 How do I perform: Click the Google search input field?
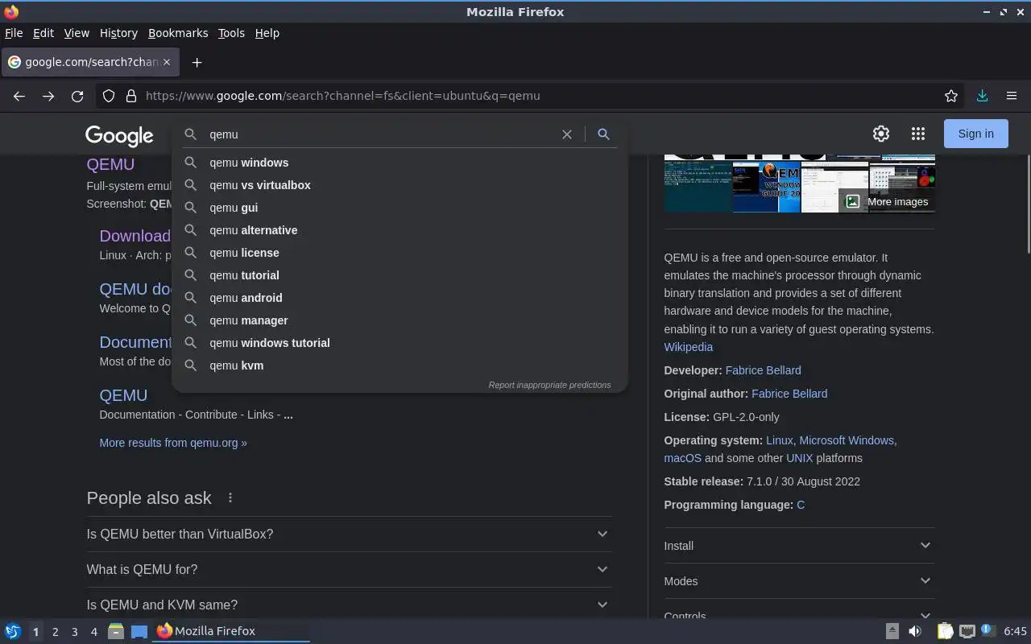(x=381, y=134)
